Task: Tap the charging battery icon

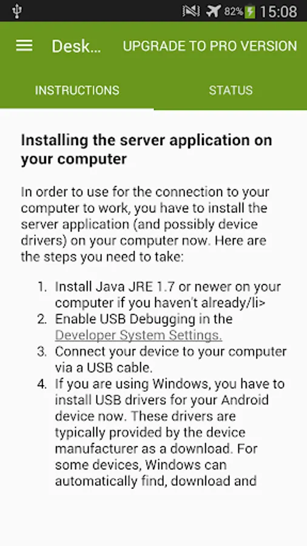Action: 250,12
